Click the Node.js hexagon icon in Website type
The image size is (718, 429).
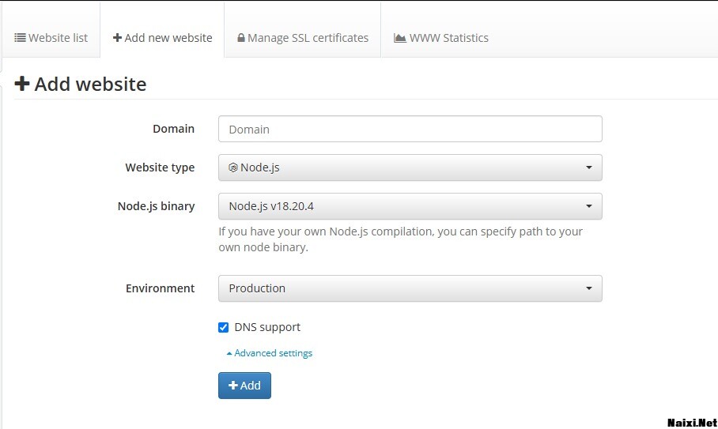[233, 167]
